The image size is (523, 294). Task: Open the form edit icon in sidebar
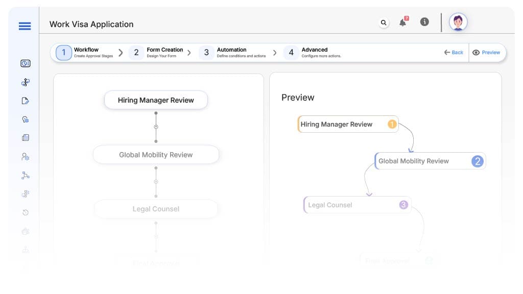(x=26, y=101)
